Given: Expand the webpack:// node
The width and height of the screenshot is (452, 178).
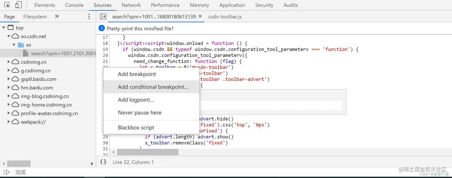Looking at the screenshot, I should 9,122.
